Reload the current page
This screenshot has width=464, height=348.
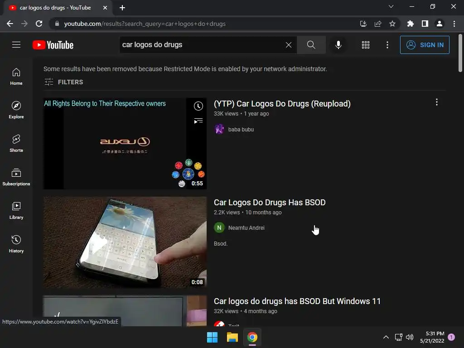click(x=39, y=24)
